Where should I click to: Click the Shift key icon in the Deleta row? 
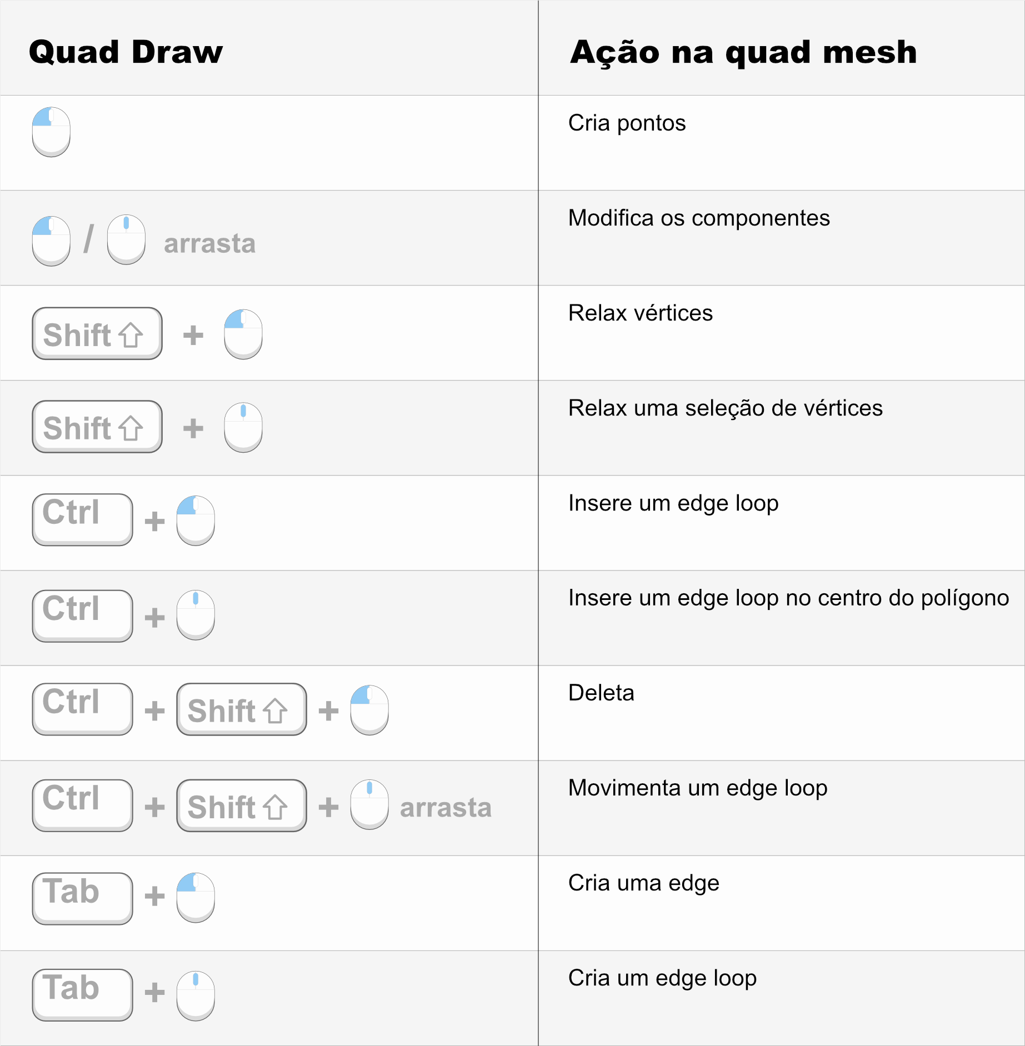(242, 709)
